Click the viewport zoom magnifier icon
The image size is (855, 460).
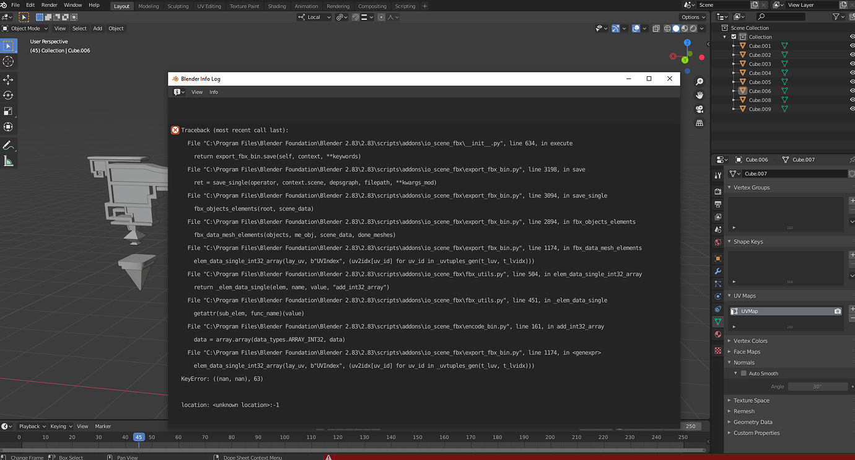(699, 81)
